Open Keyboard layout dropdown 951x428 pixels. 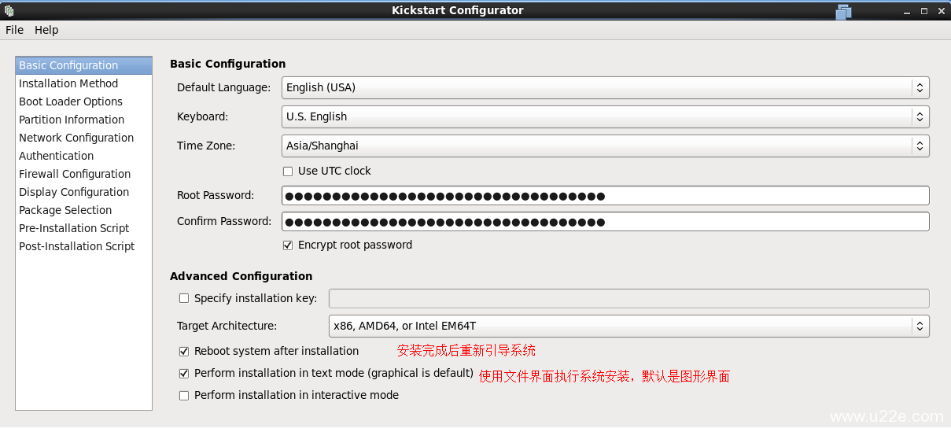pyautogui.click(x=605, y=116)
